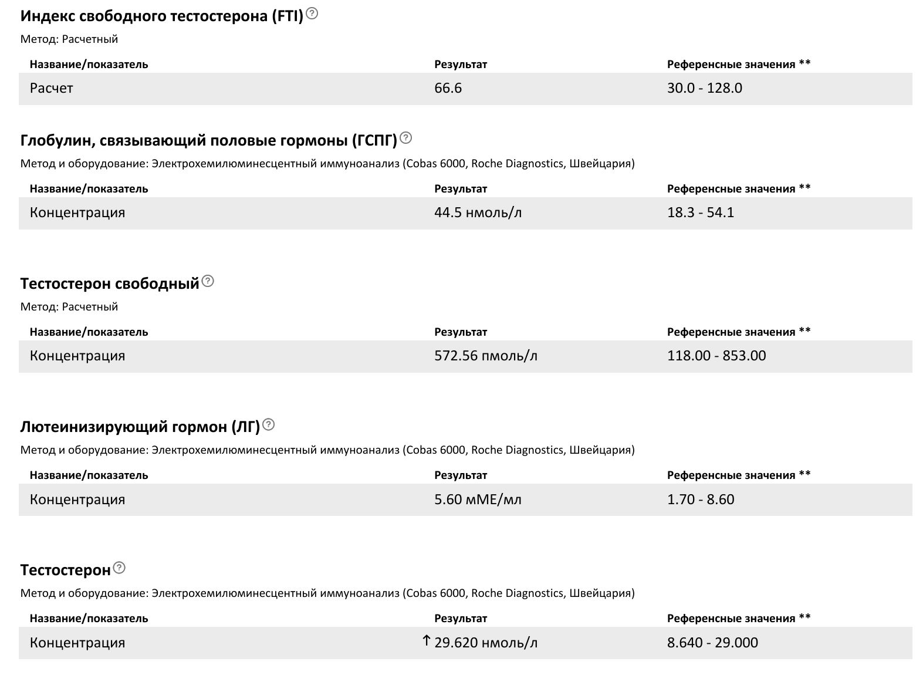Click testosterone reference range 8.640 - 29.000
This screenshot has height=692, width=923.
pyautogui.click(x=712, y=643)
